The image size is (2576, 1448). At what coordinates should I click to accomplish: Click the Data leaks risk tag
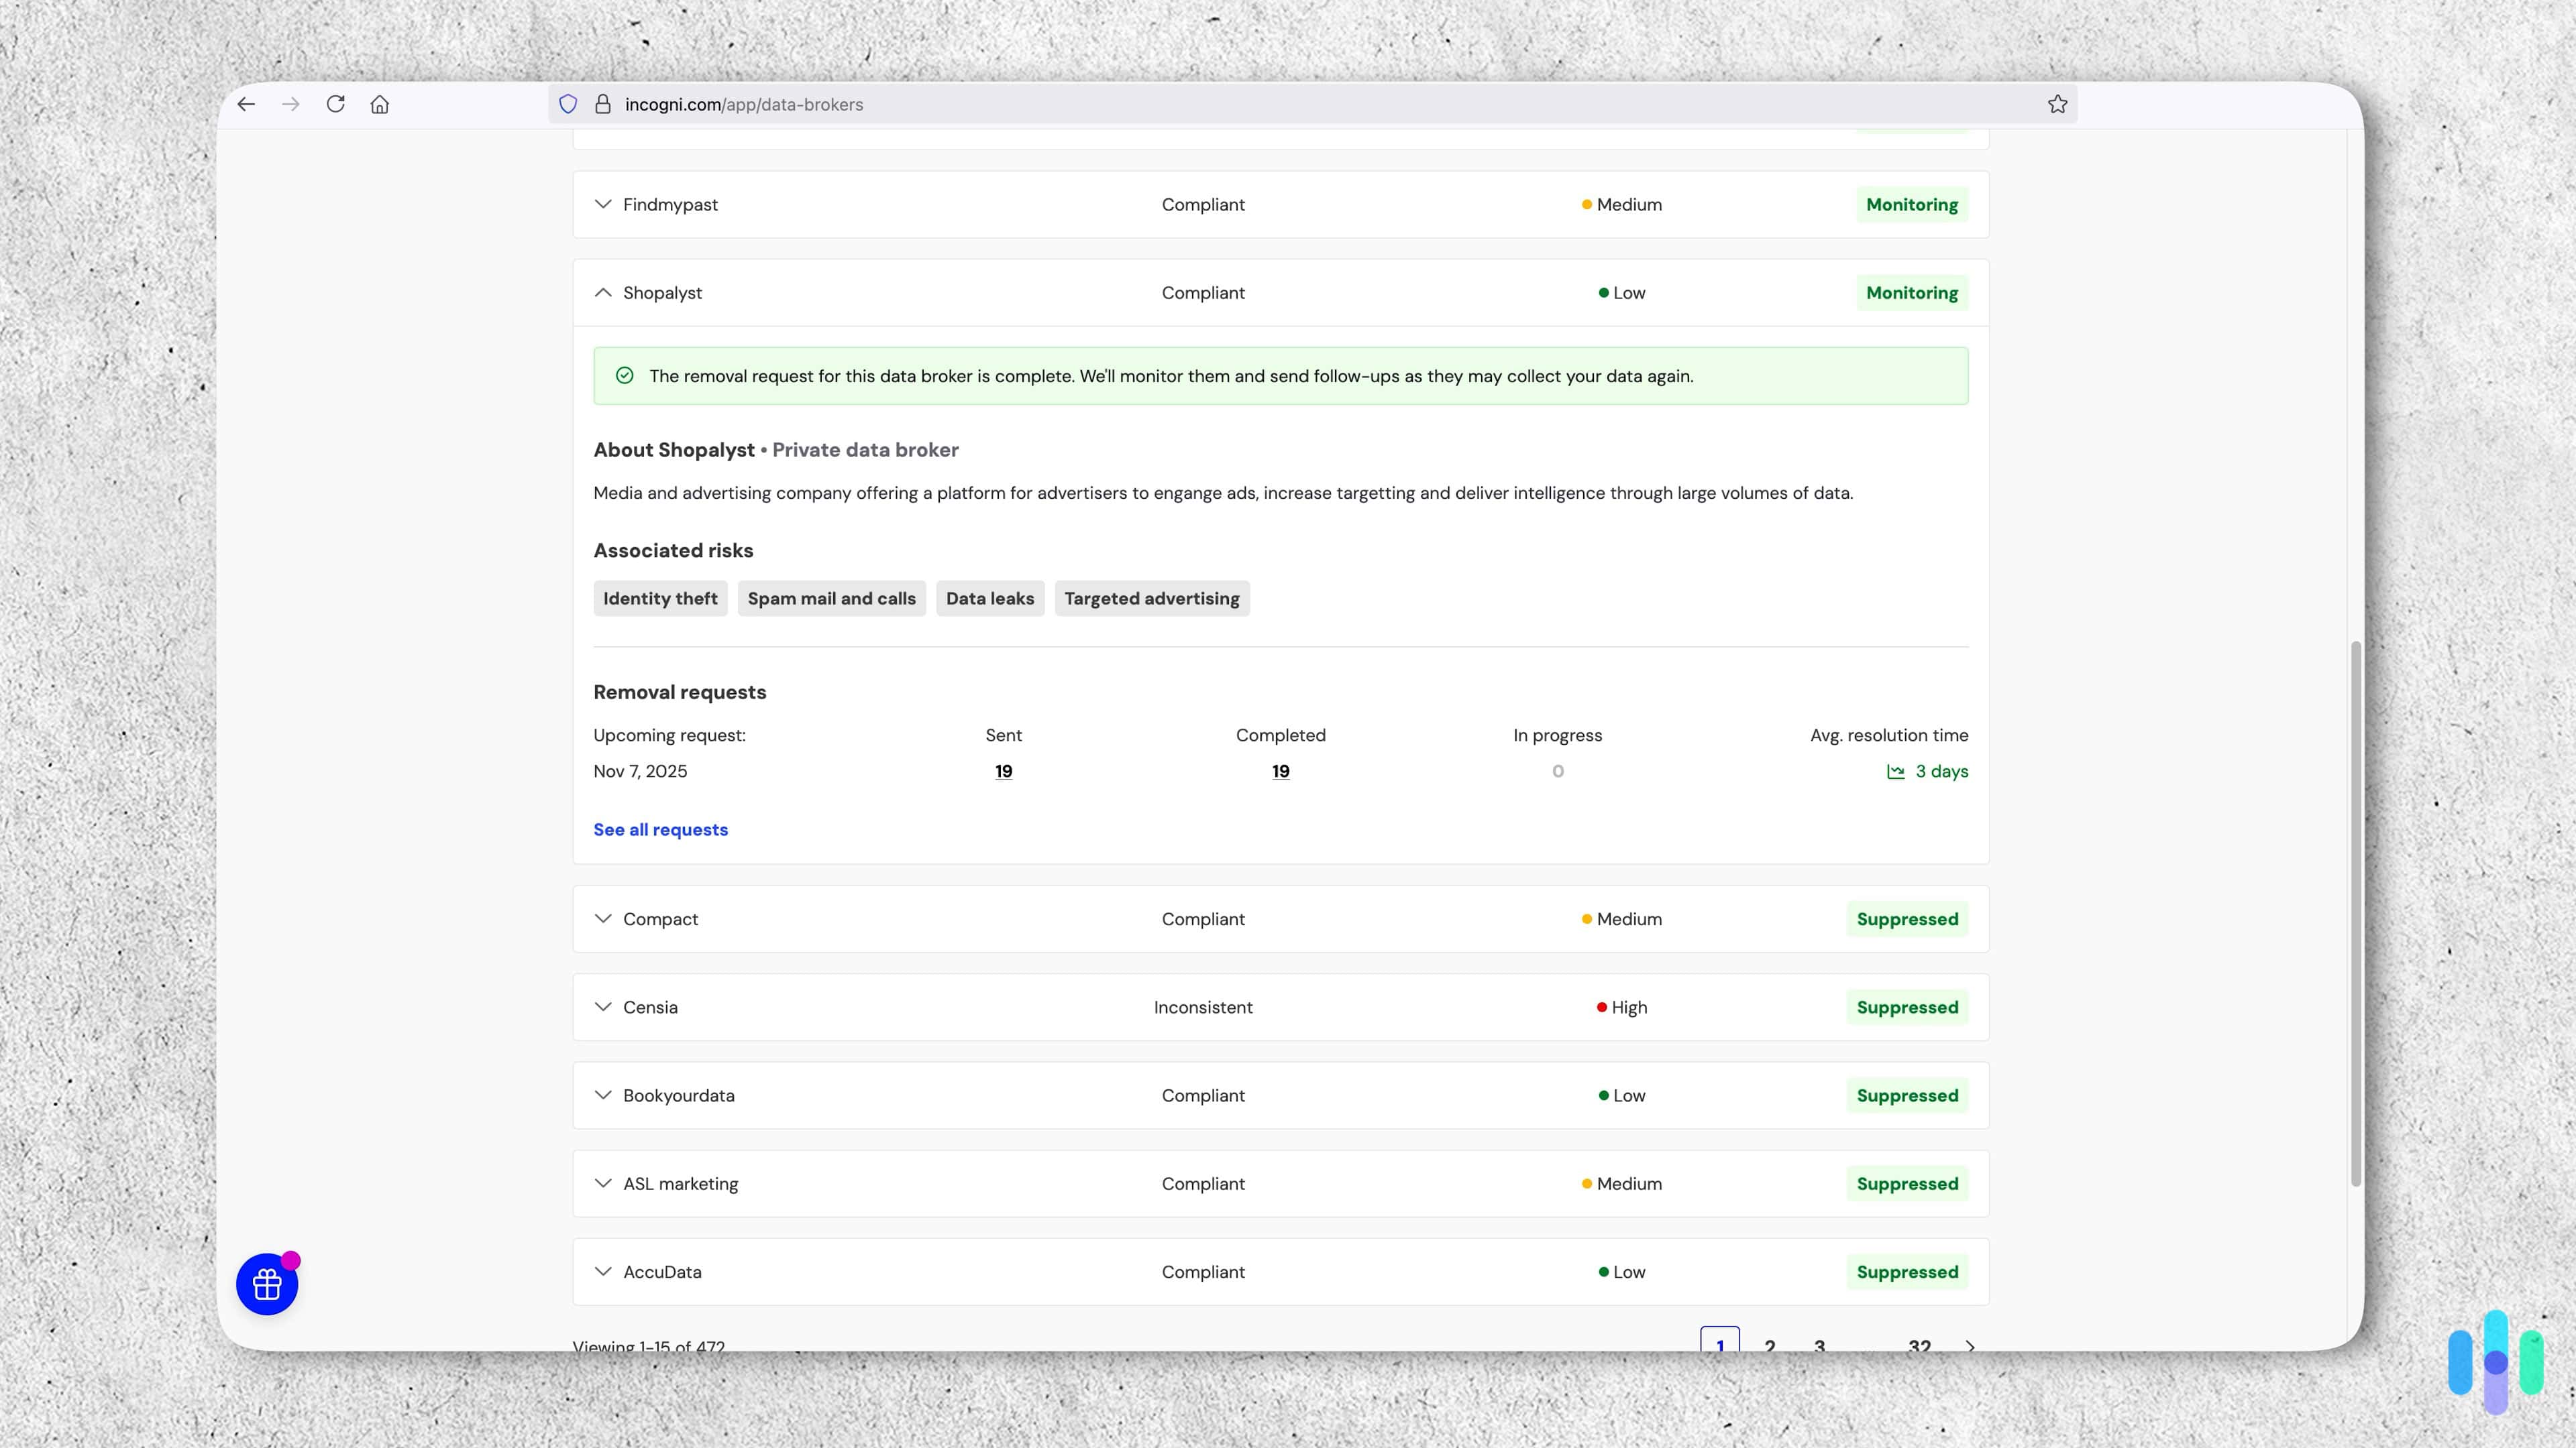click(x=990, y=599)
